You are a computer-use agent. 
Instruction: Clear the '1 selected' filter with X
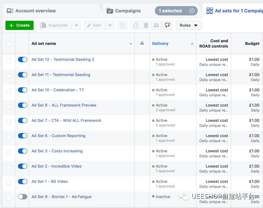click(x=192, y=11)
